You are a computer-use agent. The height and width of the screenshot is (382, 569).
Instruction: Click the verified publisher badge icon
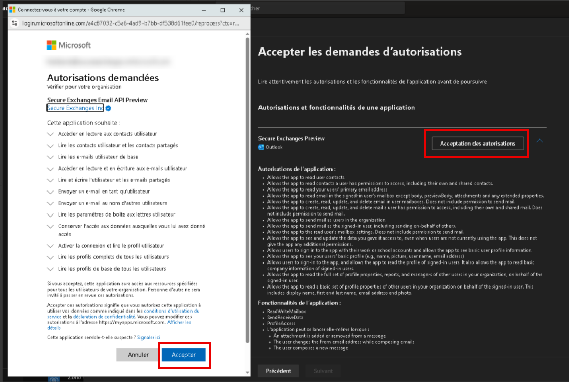108,108
